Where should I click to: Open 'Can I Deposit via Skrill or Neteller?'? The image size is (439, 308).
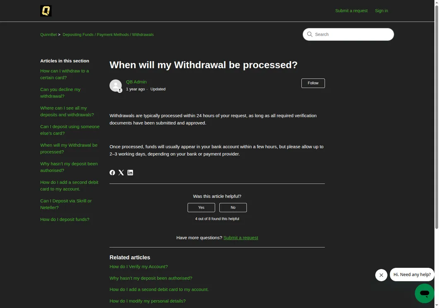click(66, 204)
